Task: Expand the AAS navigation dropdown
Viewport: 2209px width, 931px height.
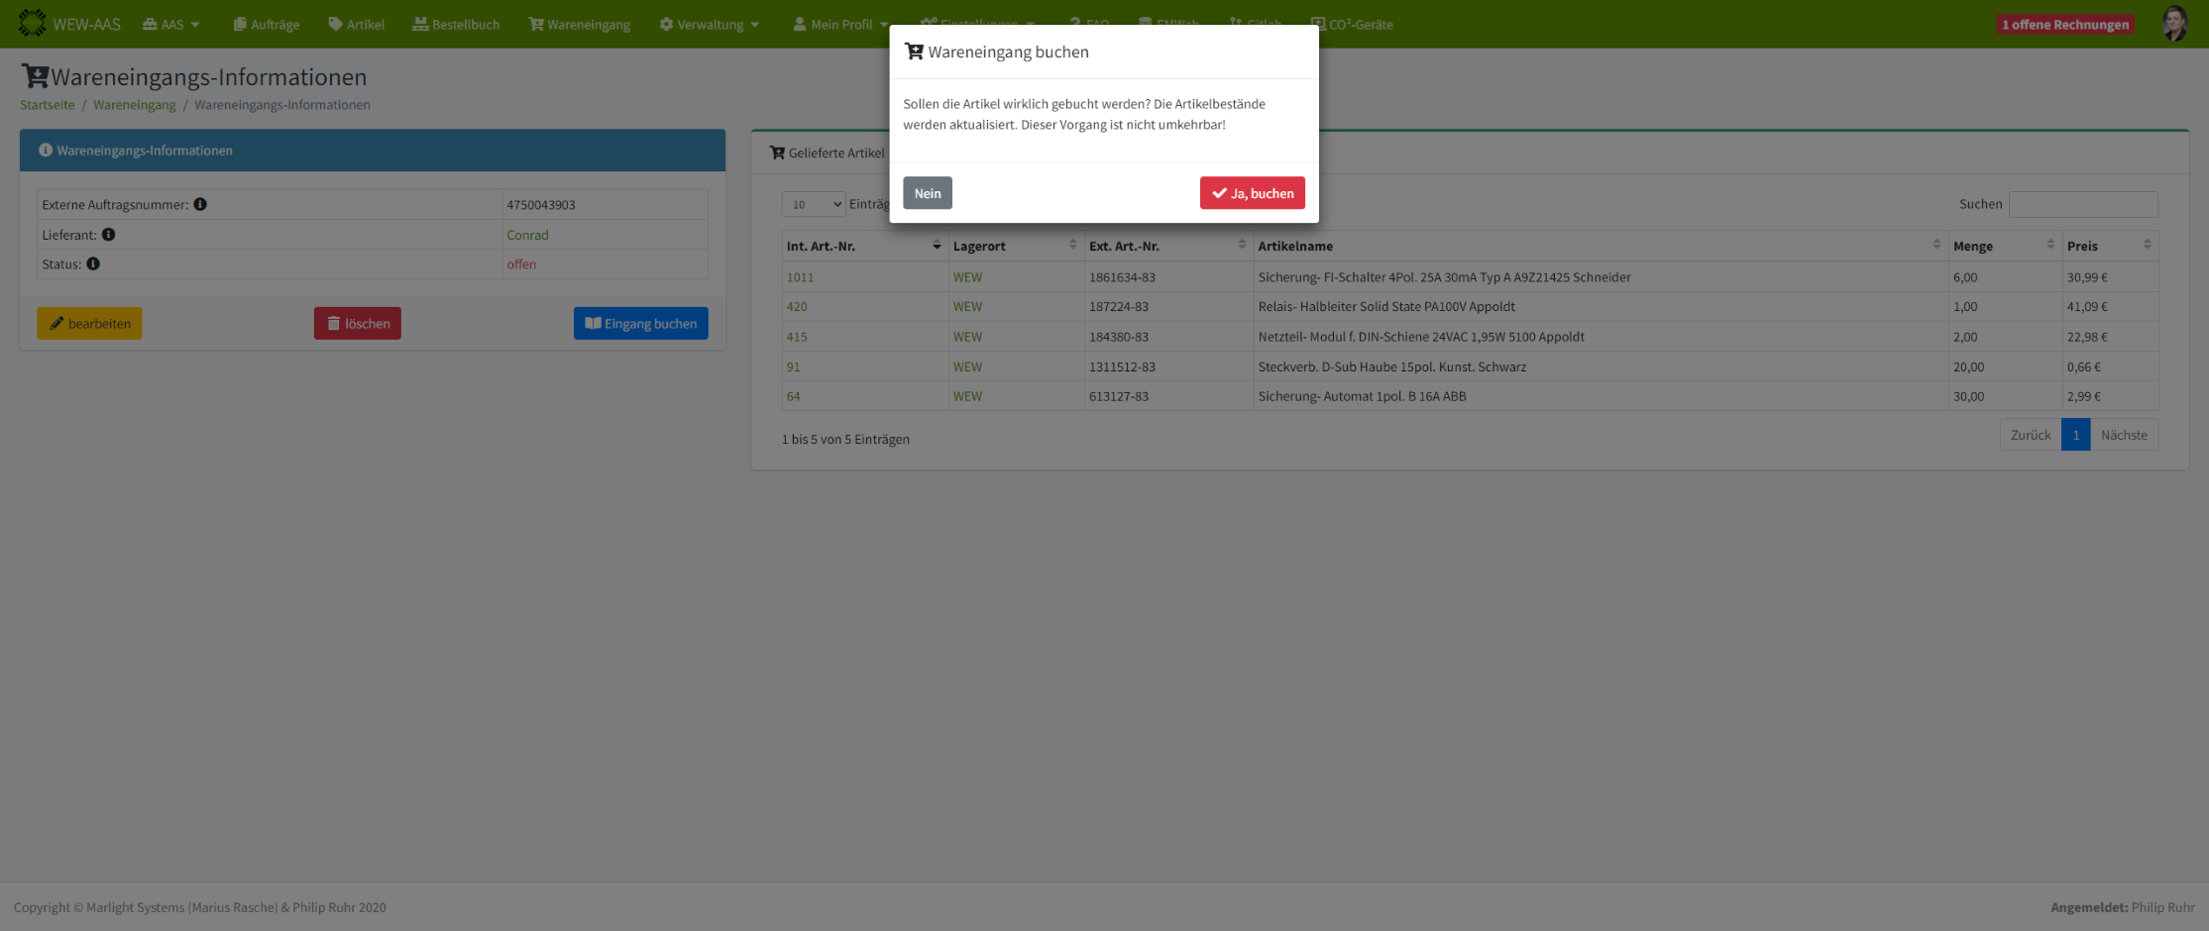Action: click(171, 25)
